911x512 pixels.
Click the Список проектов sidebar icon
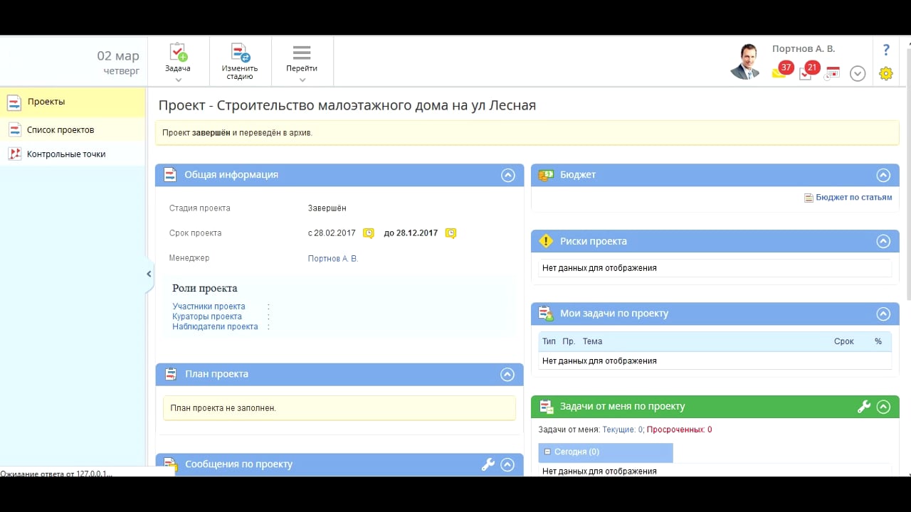coord(14,130)
